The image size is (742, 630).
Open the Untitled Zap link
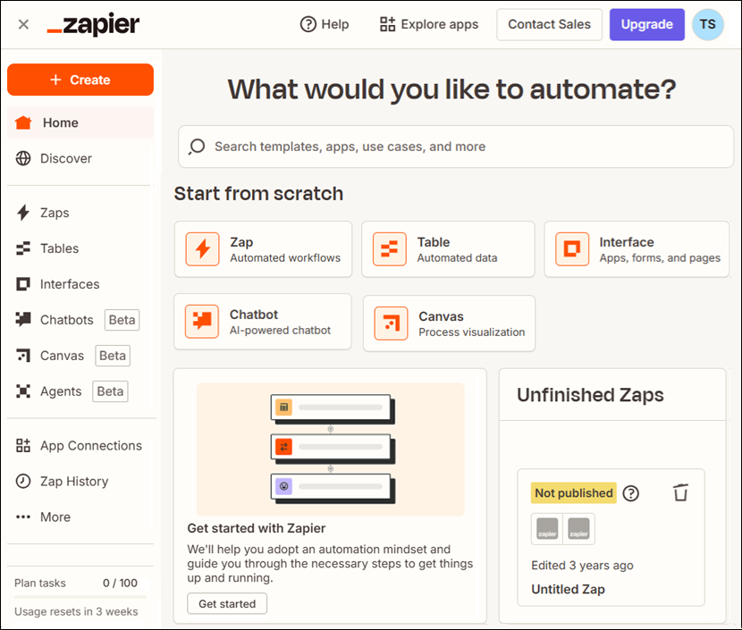568,589
